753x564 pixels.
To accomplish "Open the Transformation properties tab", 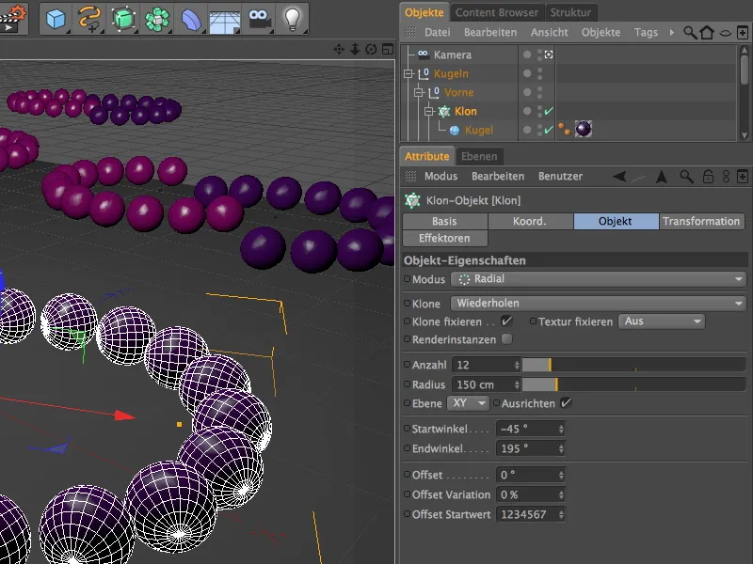I will pos(701,221).
